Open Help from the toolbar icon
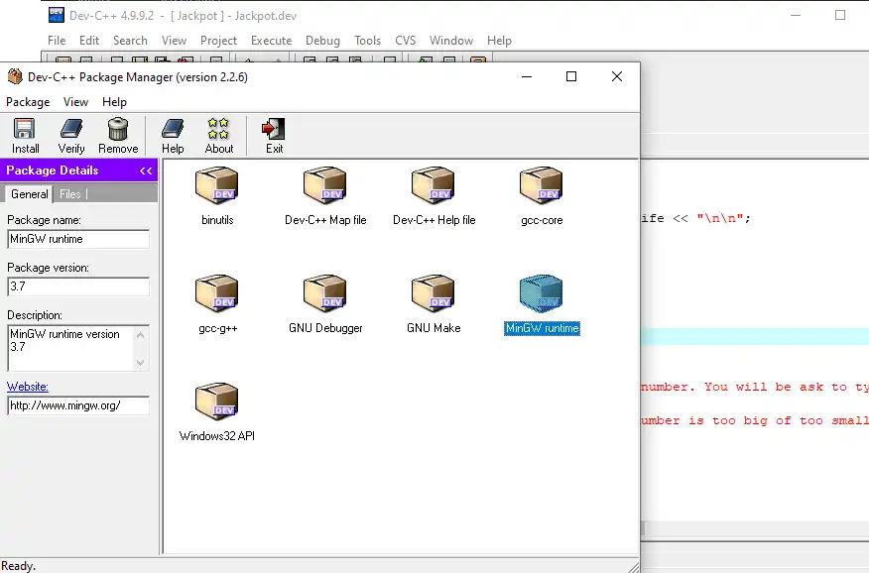Screen dimensions: 869x573 [x=172, y=134]
